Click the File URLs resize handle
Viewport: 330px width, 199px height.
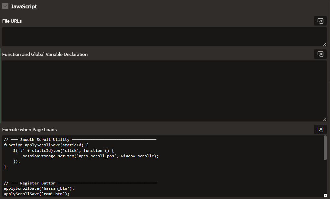pyautogui.click(x=325, y=44)
